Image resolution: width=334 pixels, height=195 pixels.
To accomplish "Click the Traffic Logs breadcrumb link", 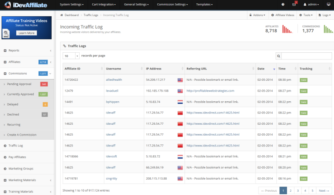I will click(91, 15).
